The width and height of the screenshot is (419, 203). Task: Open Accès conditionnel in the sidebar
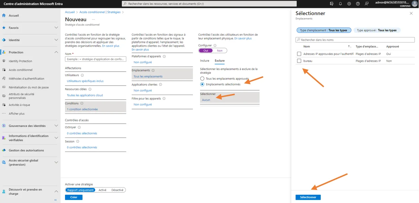[21, 70]
